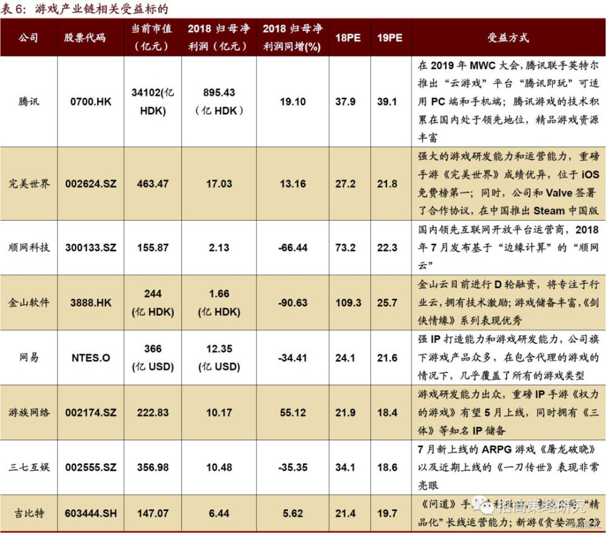Click the 19PE value '39.1'
This screenshot has width=606, height=533.
387,102
